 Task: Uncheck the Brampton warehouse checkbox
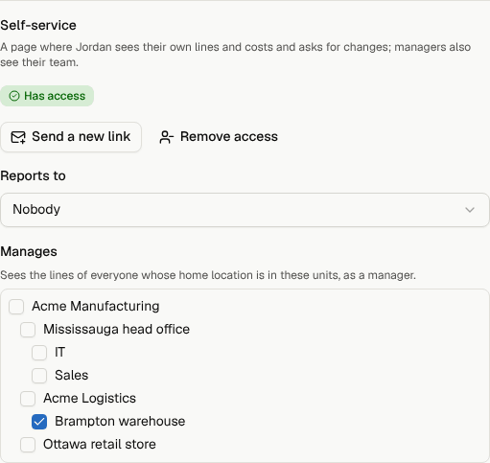tap(39, 422)
